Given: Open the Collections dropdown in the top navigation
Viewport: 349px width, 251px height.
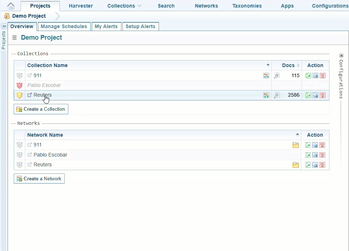Looking at the screenshot, I should click(x=124, y=6).
